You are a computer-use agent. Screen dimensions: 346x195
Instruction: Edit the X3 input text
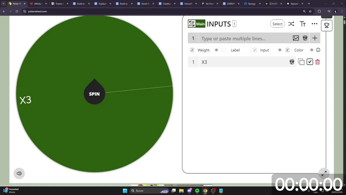(243, 62)
